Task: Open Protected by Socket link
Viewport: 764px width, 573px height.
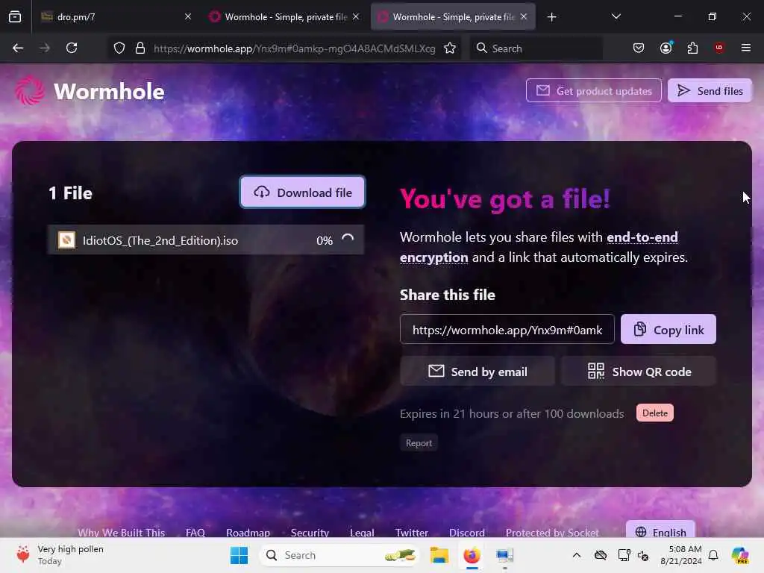Action: click(x=552, y=533)
